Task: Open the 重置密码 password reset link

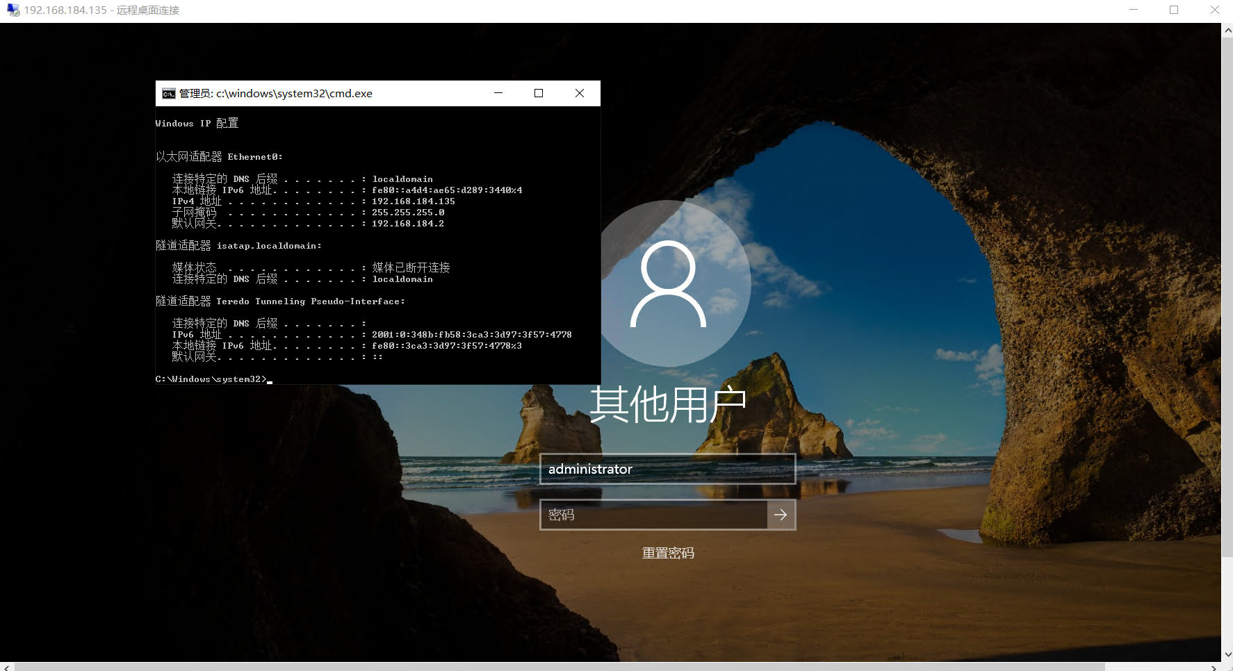Action: [667, 552]
